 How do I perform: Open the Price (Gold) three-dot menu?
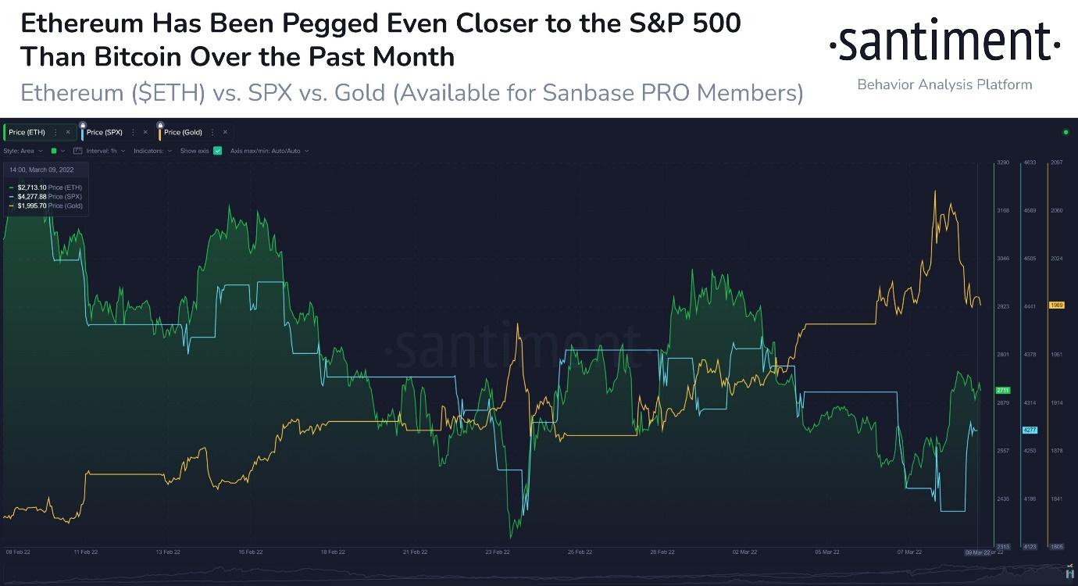pyautogui.click(x=212, y=131)
